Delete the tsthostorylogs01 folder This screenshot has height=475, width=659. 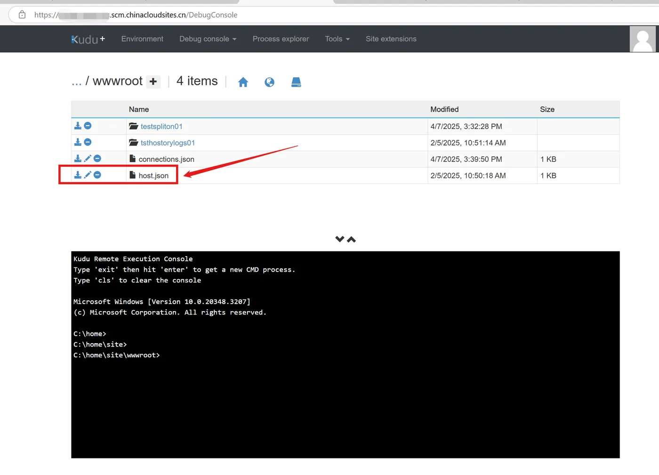(x=88, y=142)
